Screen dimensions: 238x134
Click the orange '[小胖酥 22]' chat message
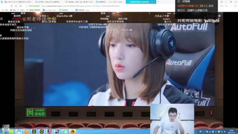point(195,6)
